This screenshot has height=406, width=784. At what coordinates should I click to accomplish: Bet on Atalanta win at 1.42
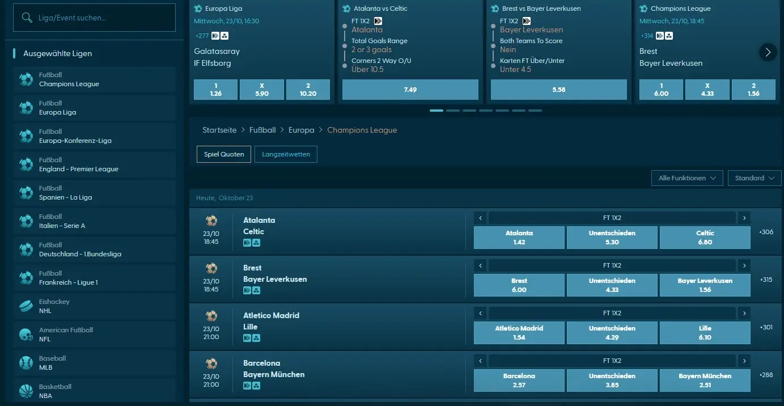click(519, 238)
